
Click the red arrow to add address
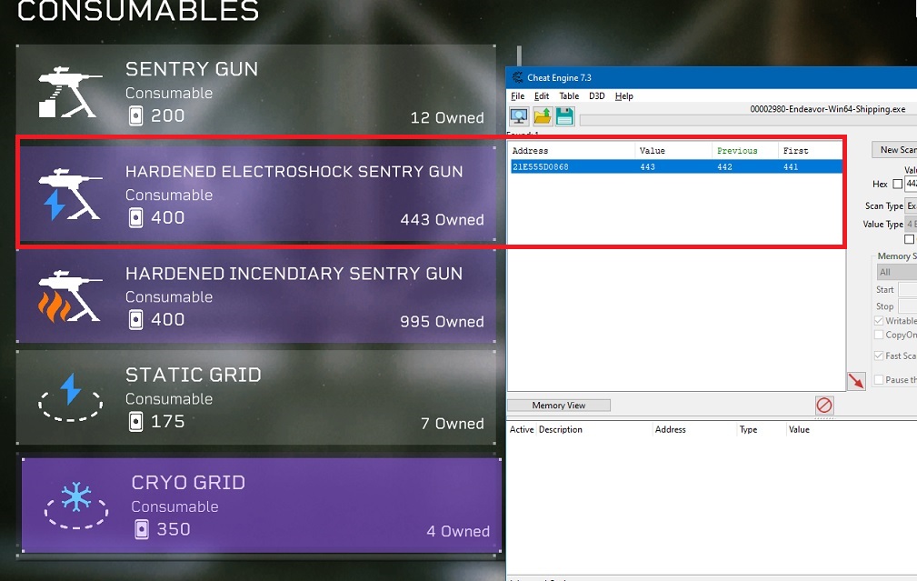[x=856, y=381]
